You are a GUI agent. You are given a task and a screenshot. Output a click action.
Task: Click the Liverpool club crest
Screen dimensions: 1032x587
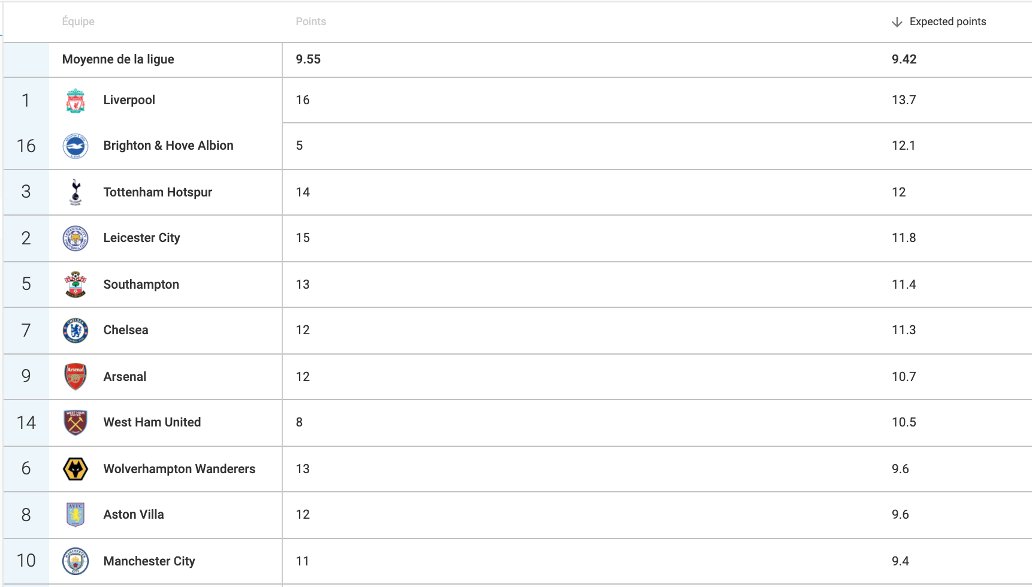(76, 101)
